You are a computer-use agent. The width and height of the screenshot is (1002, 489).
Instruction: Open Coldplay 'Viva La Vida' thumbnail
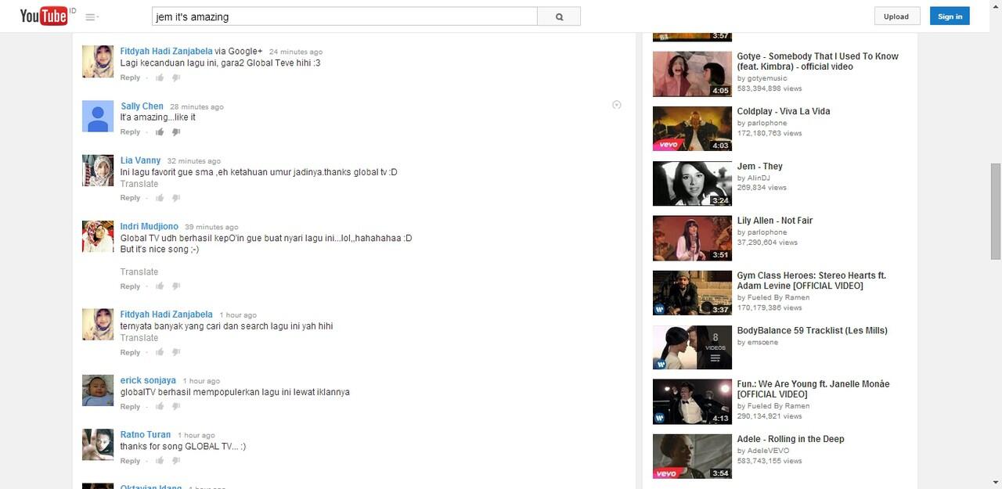692,128
